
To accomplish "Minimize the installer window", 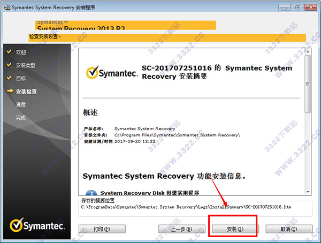I will 285,7.
